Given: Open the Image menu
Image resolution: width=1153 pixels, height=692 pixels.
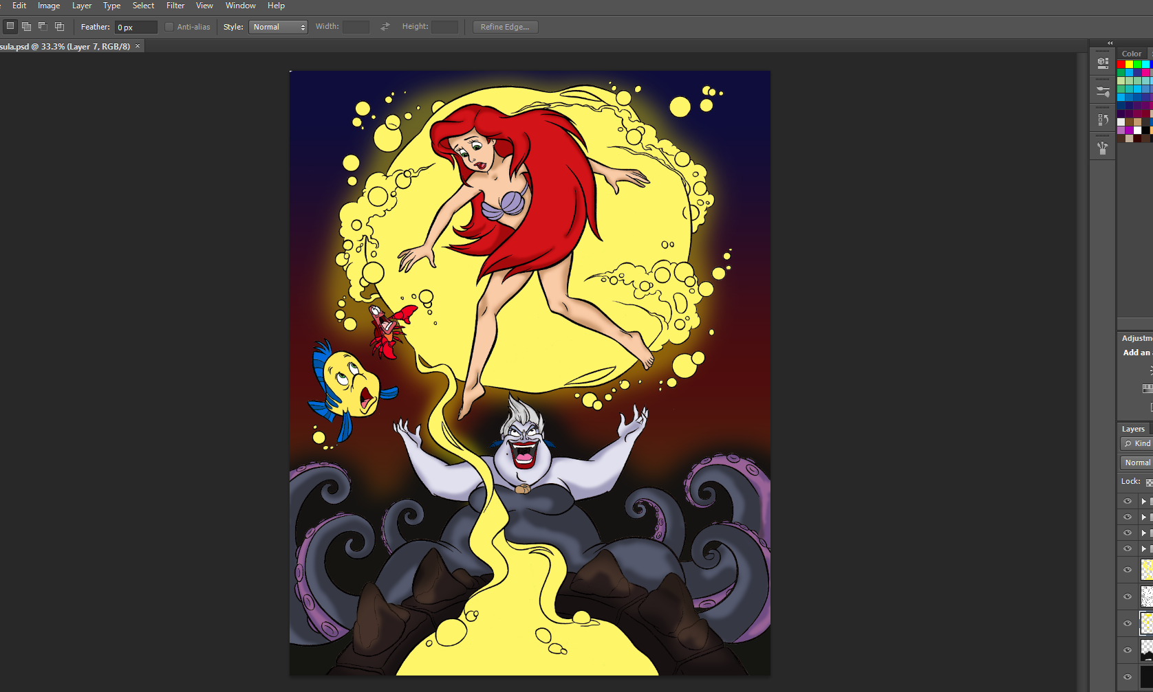Looking at the screenshot, I should coord(49,5).
